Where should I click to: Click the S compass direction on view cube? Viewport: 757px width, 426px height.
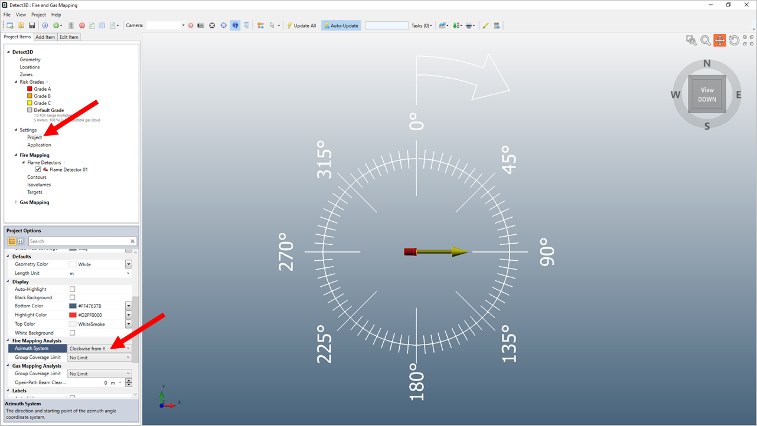[x=707, y=125]
